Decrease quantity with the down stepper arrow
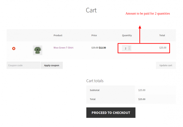 coord(129,49)
